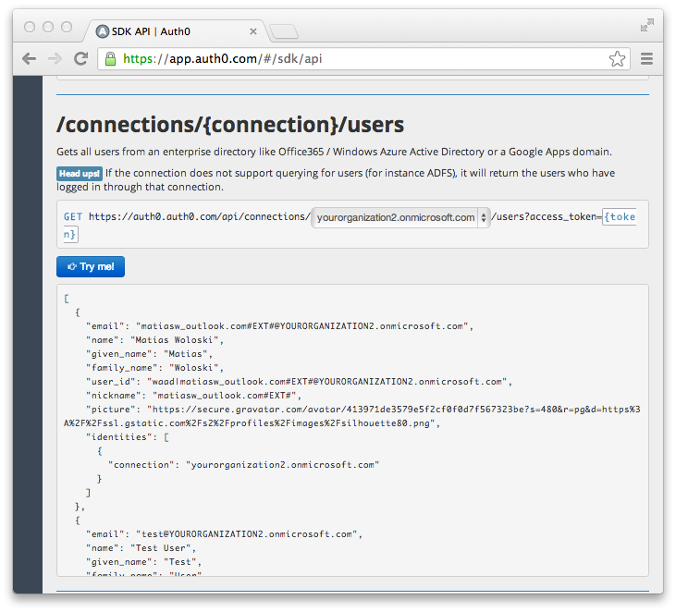
Task: Click the green padlock security icon
Action: [x=110, y=58]
